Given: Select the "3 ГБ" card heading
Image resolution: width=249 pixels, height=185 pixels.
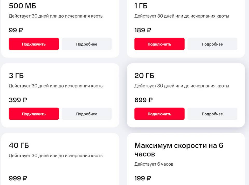Looking at the screenshot, I should (16, 76).
